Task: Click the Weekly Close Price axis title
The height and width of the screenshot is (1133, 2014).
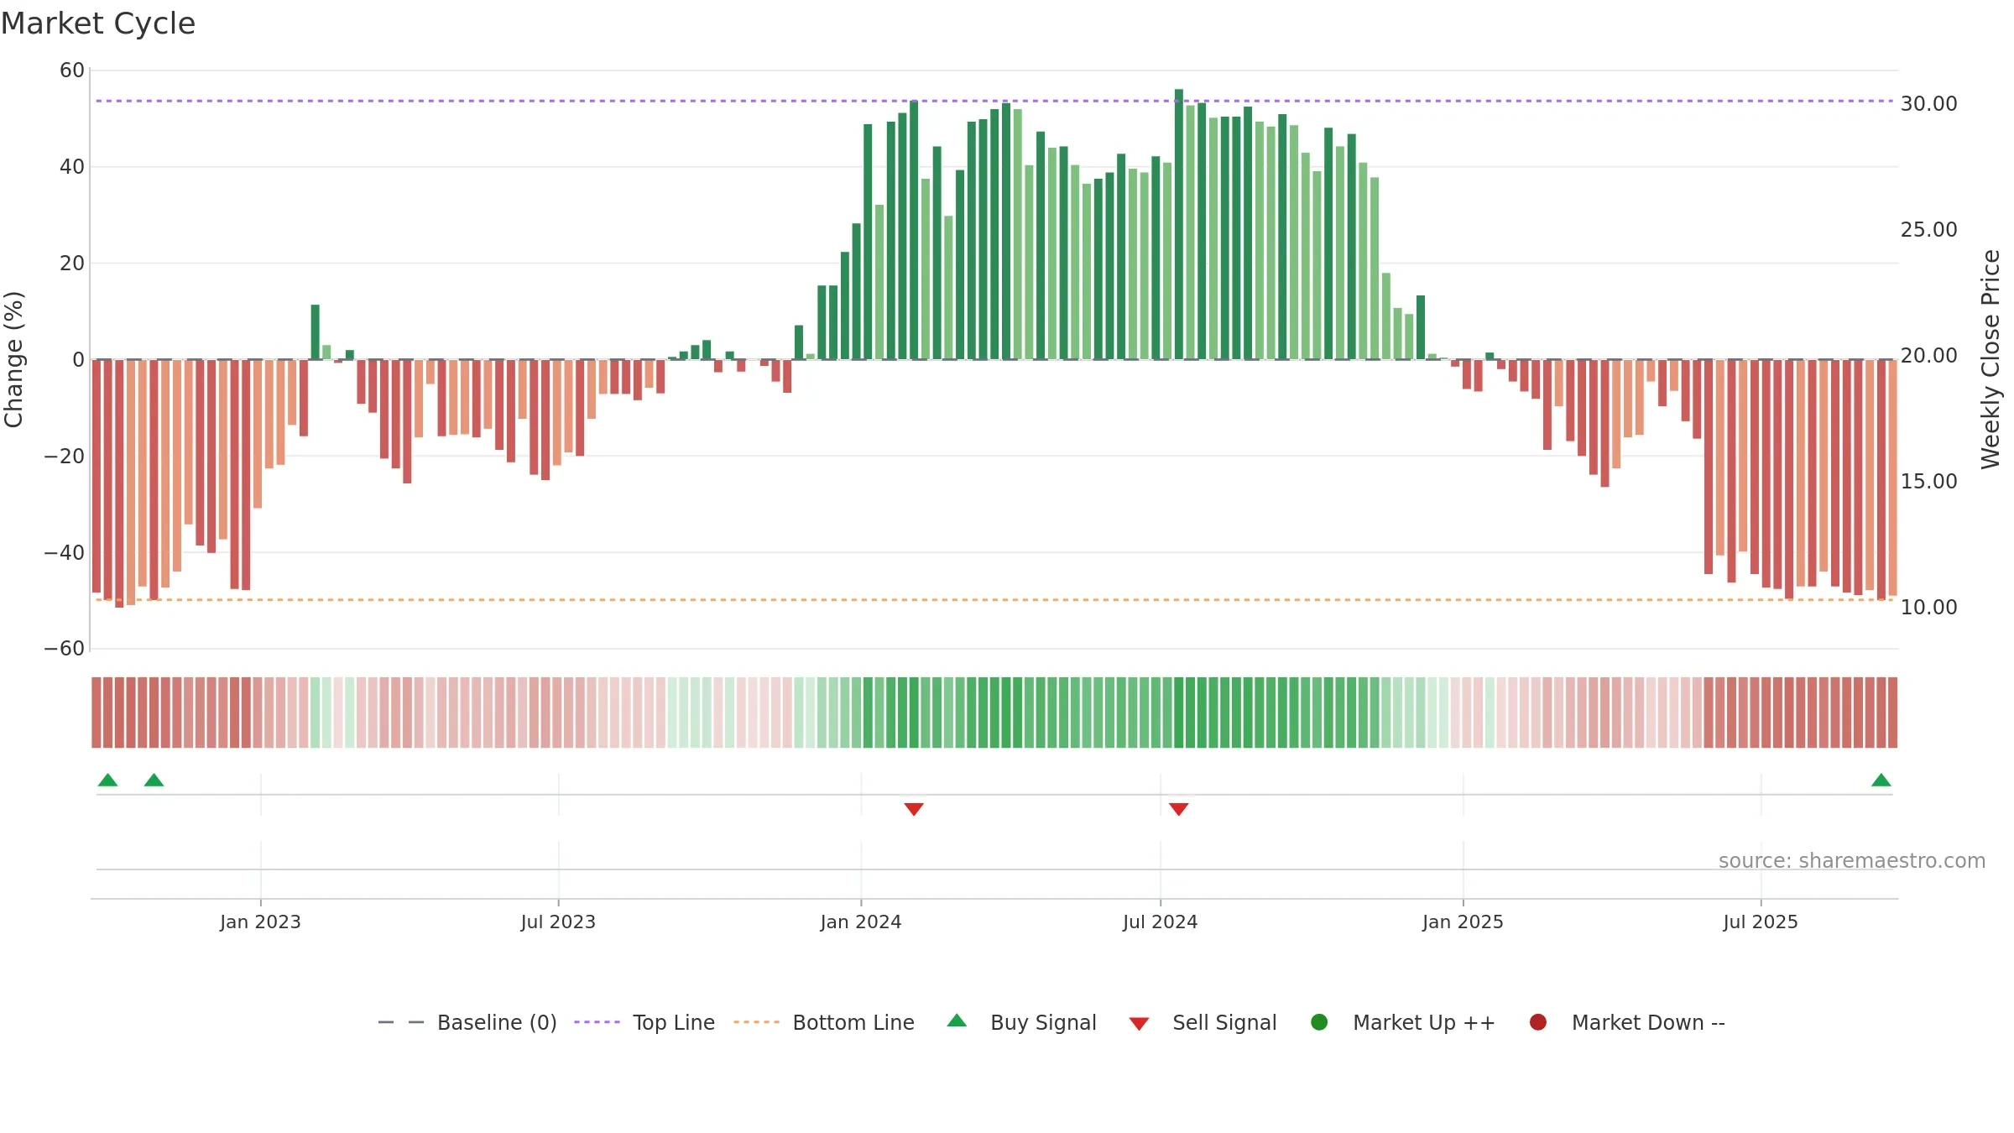Action: [x=1991, y=359]
